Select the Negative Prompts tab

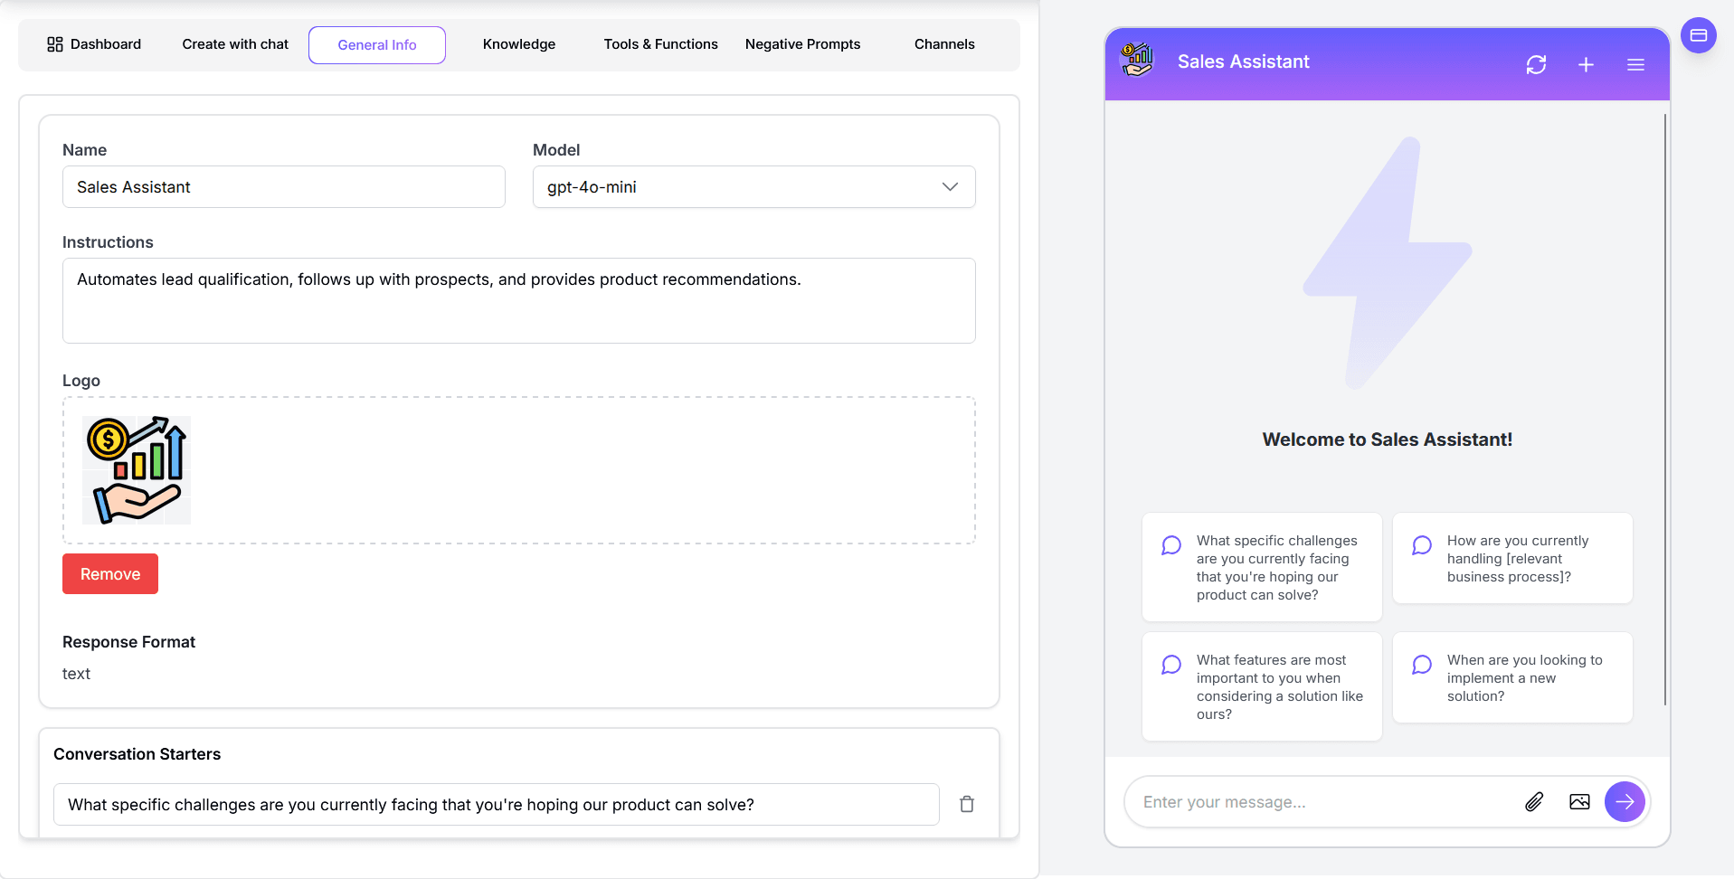[802, 44]
